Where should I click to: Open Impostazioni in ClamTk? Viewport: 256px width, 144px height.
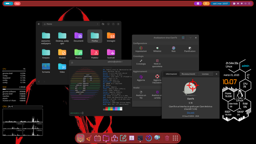pos(141,49)
